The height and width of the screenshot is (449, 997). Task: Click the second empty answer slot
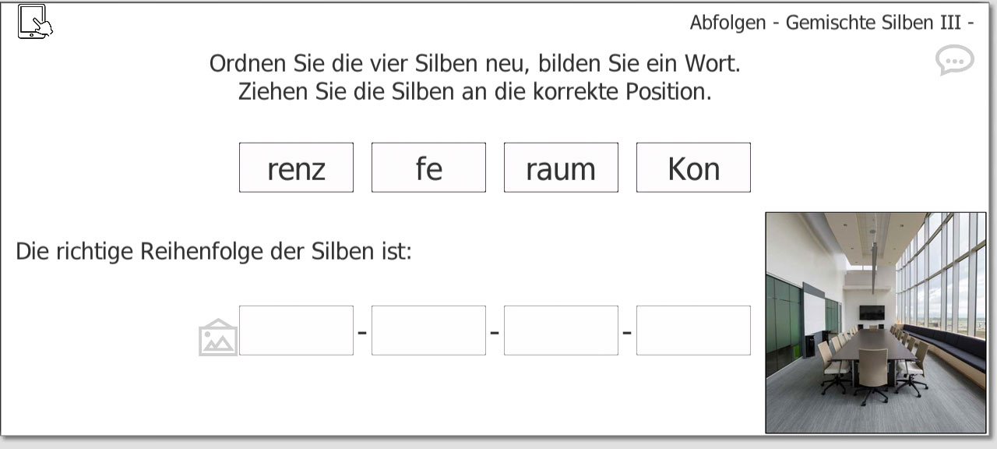coord(428,331)
